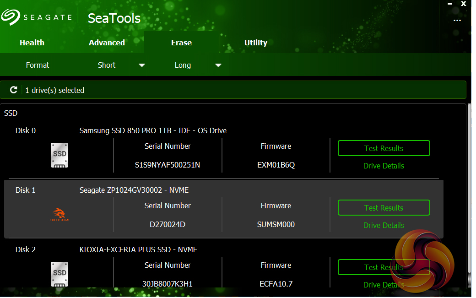This screenshot has width=476, height=298.
Task: View Drive Details for Disk 1
Action: pyautogui.click(x=384, y=225)
